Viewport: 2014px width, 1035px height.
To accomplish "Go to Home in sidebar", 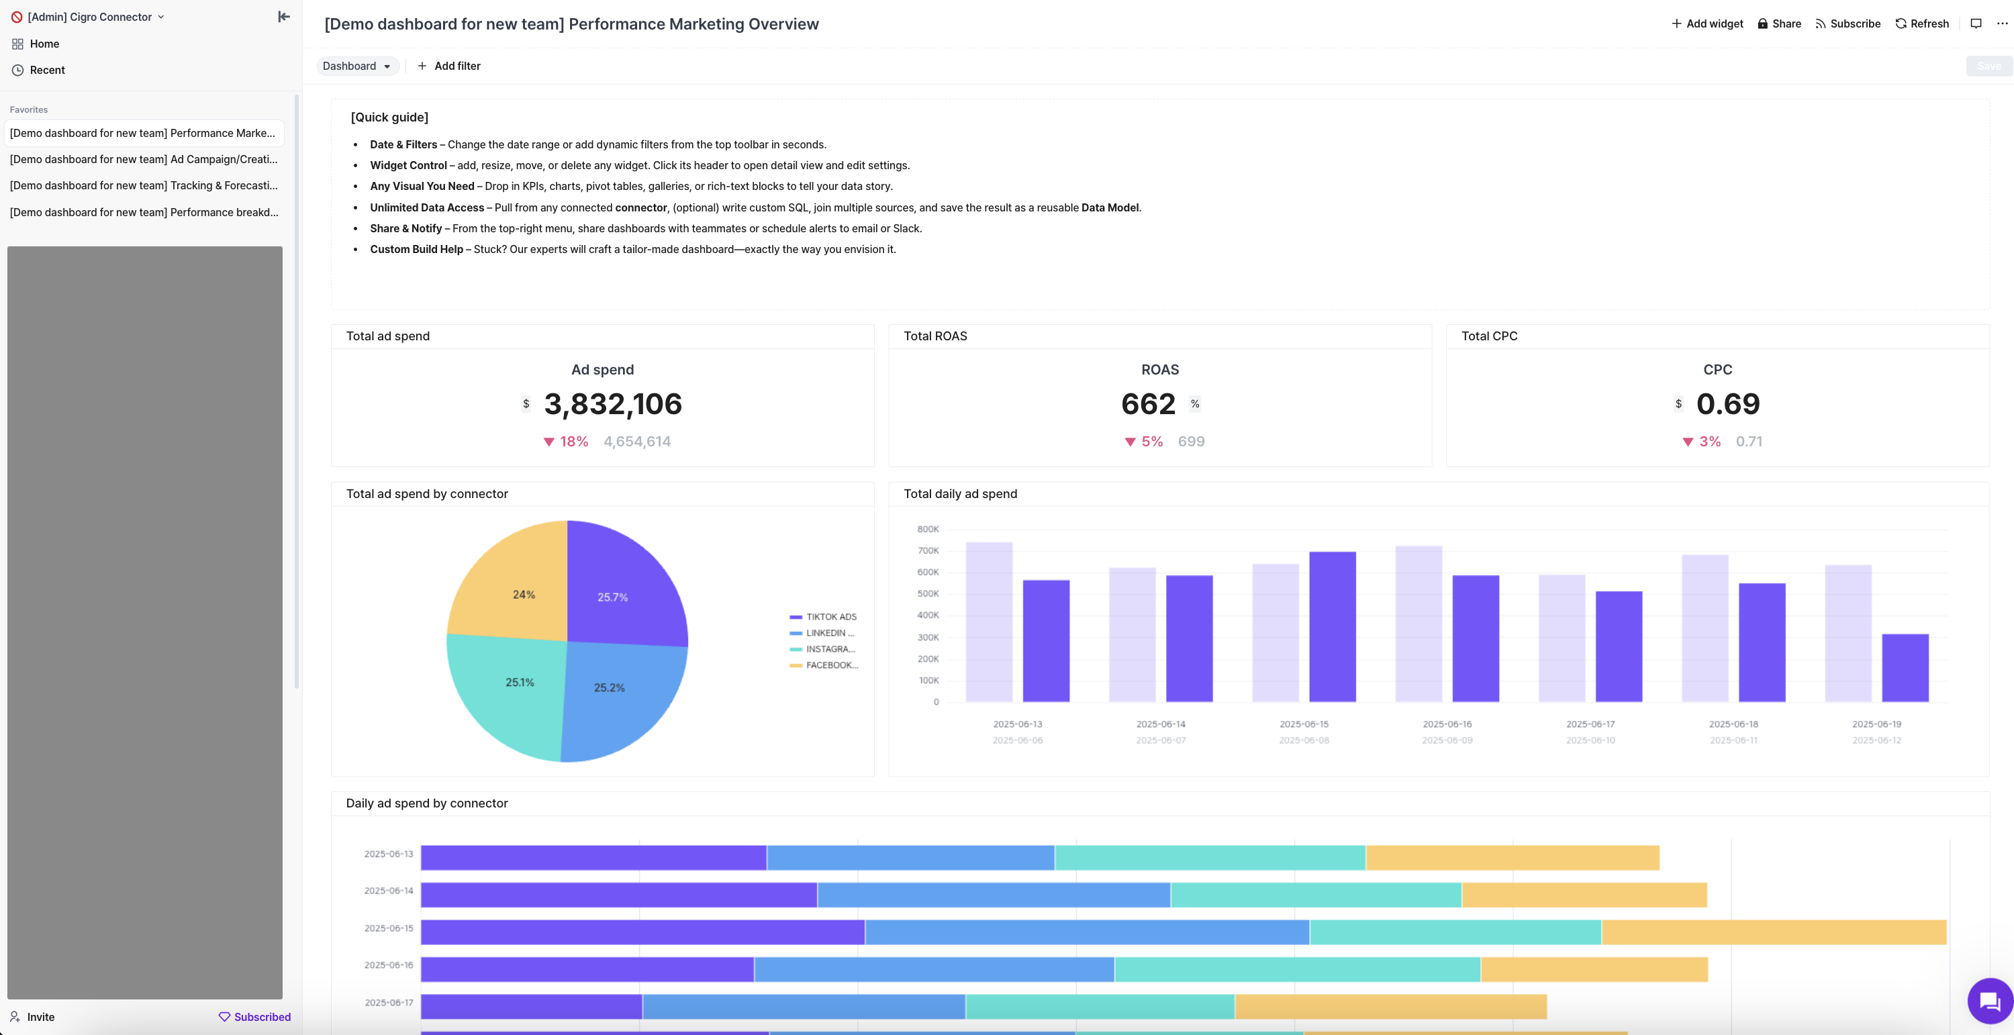I will coord(44,44).
